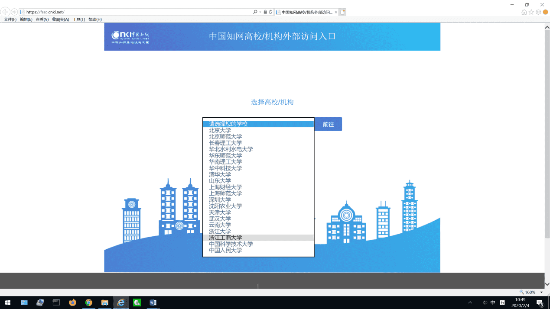Open a new blank tab
The width and height of the screenshot is (550, 309).
pos(342,12)
